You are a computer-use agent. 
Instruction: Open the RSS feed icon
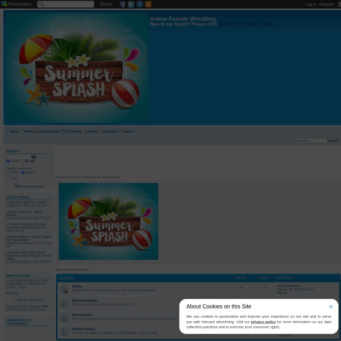click(148, 4)
